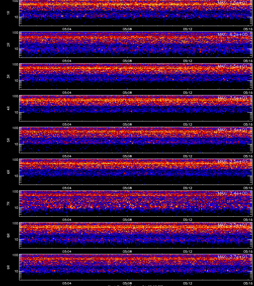Click the 05:12 time label below panel 9R
254x286 pixels.
pyautogui.click(x=188, y=283)
